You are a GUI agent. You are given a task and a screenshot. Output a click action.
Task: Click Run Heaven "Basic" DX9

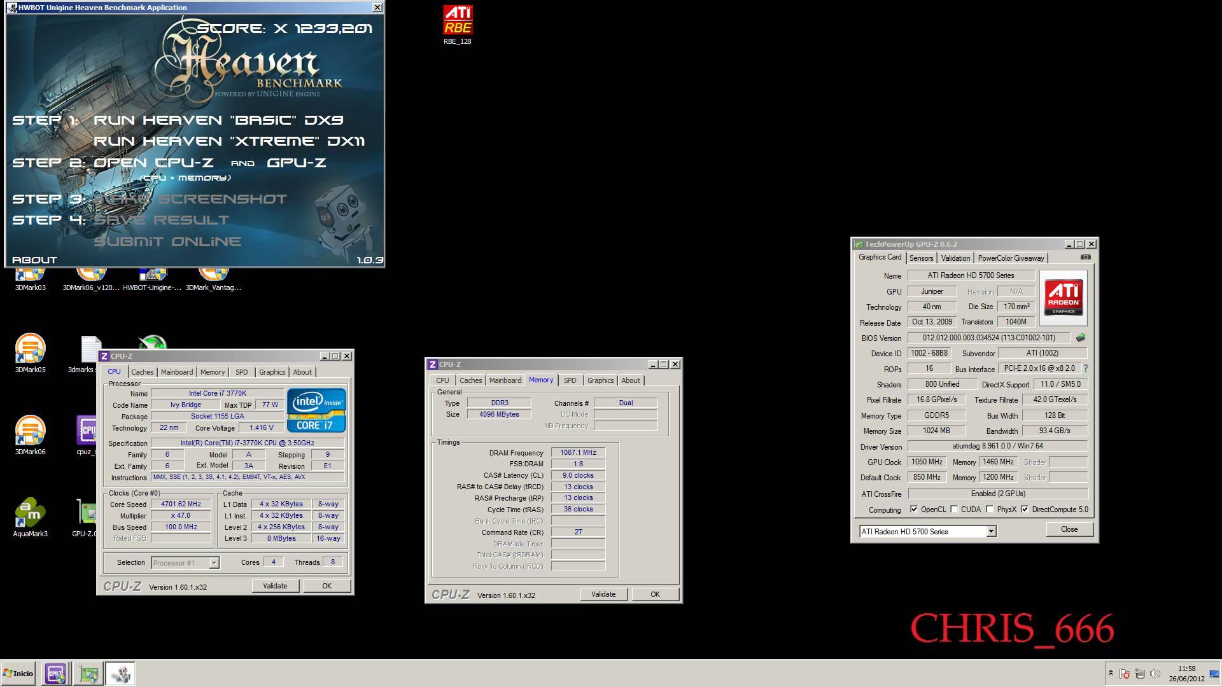click(x=218, y=120)
